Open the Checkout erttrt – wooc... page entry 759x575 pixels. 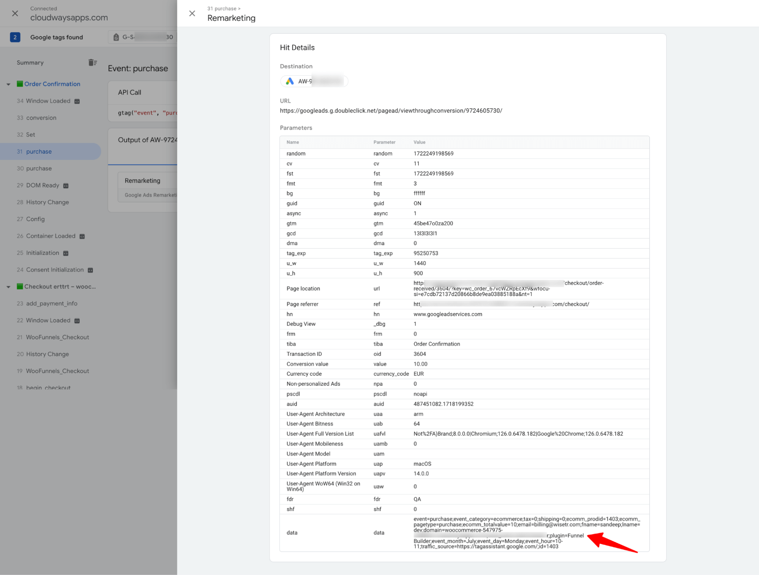point(56,287)
